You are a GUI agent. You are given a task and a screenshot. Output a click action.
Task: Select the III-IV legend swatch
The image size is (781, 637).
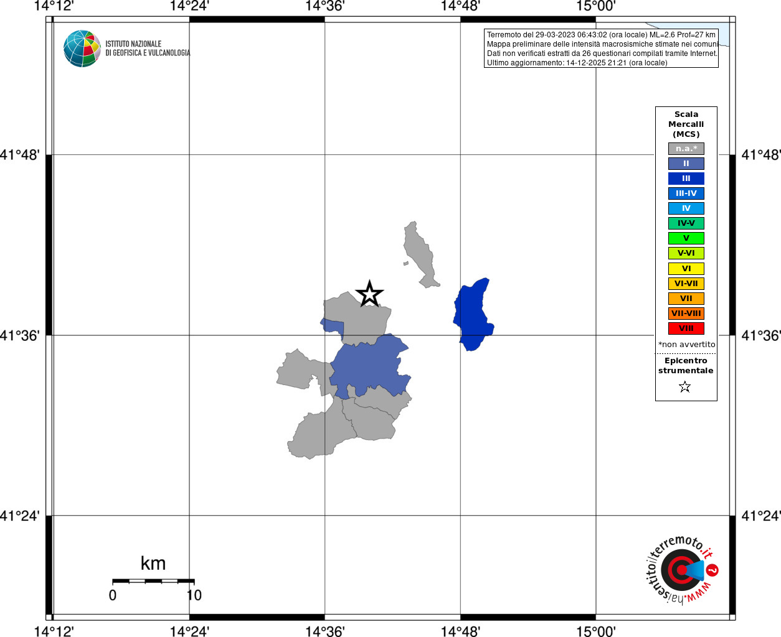tap(686, 193)
